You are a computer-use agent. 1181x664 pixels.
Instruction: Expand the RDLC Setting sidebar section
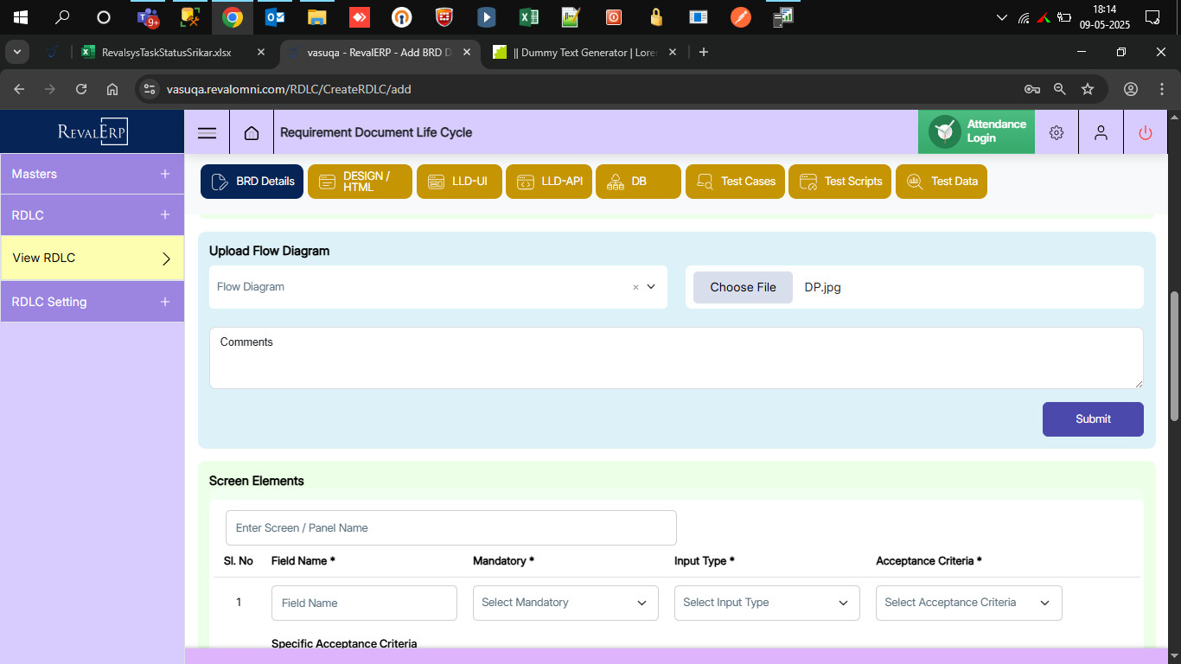click(92, 302)
